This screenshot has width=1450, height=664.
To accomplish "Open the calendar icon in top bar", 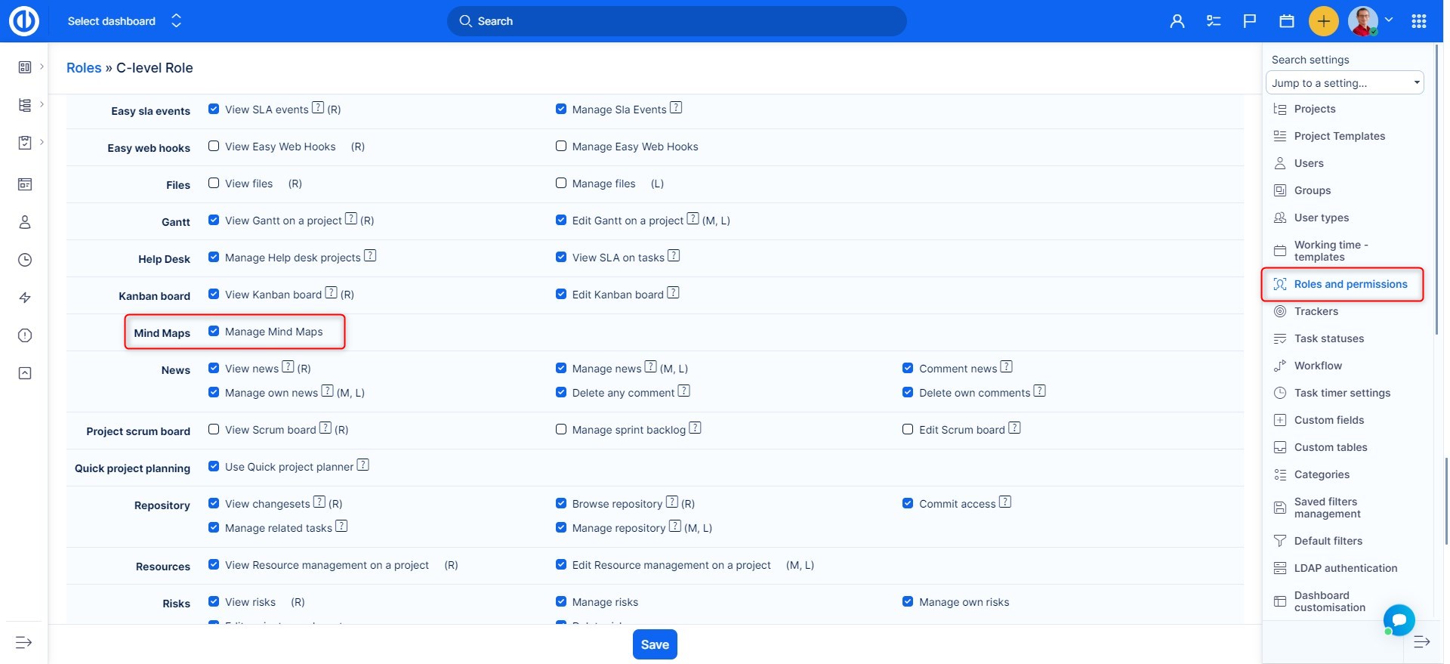I will click(x=1287, y=21).
